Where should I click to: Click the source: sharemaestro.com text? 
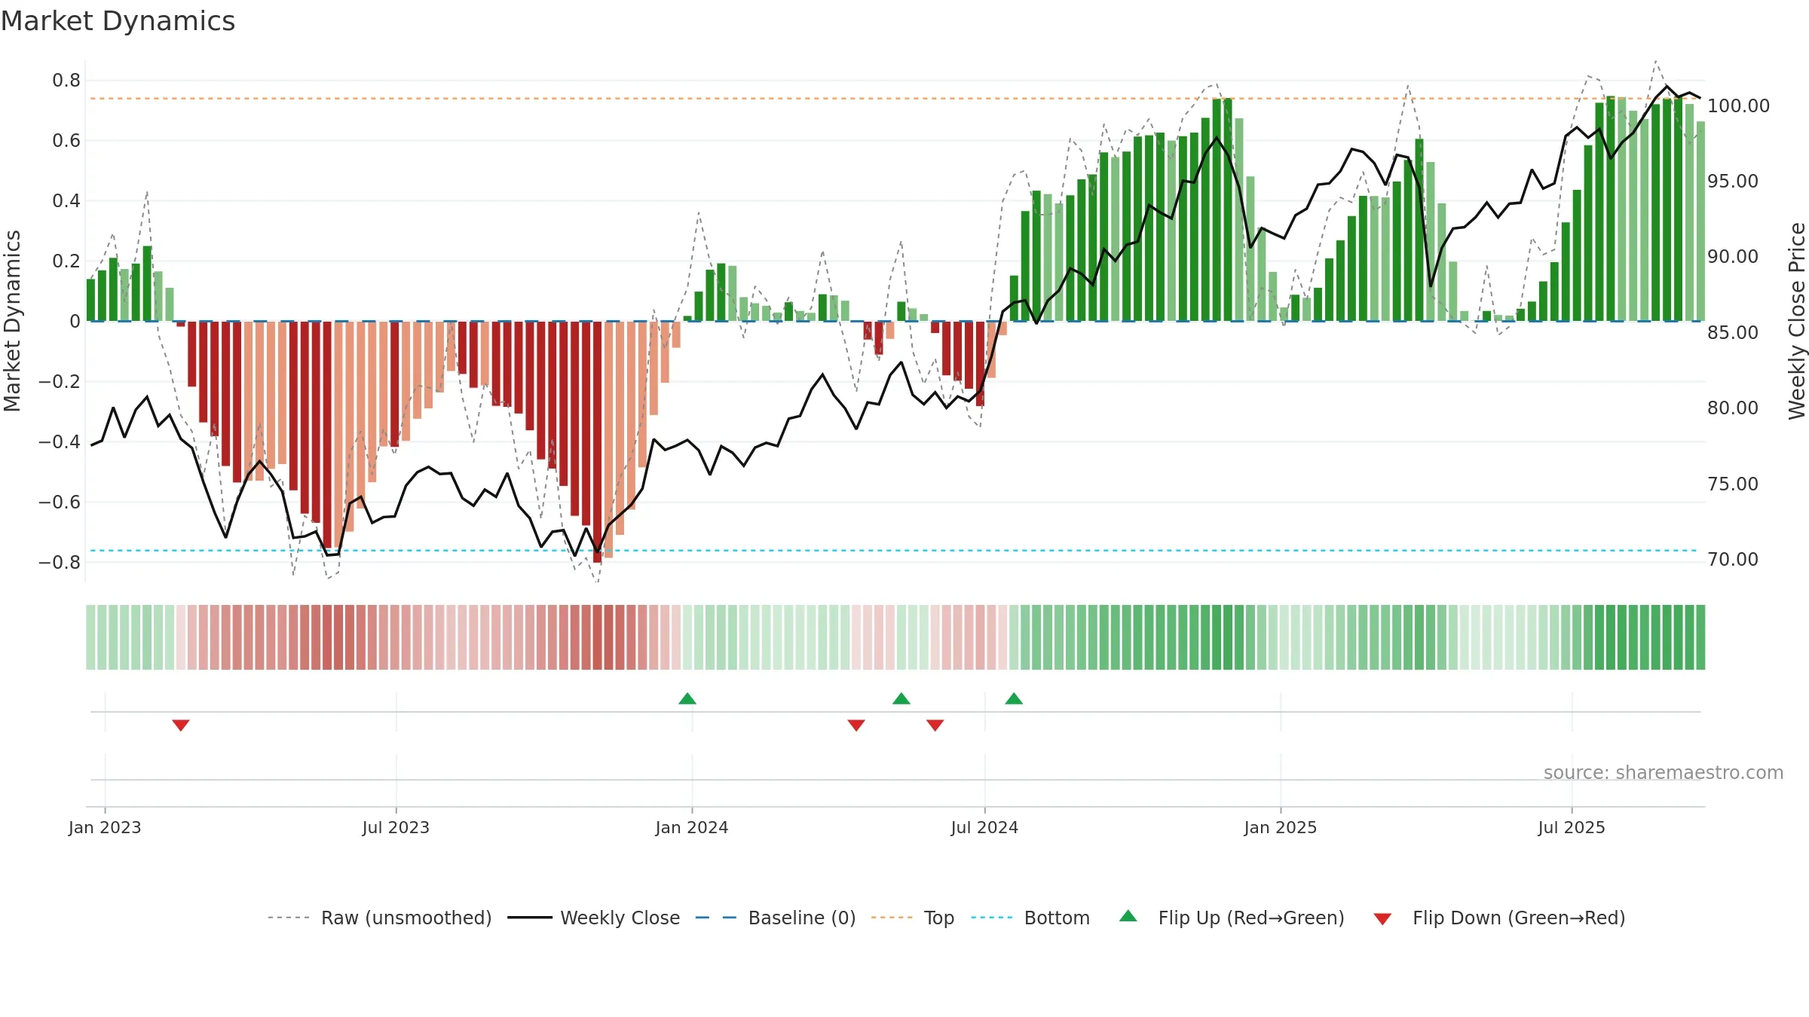tap(1664, 772)
